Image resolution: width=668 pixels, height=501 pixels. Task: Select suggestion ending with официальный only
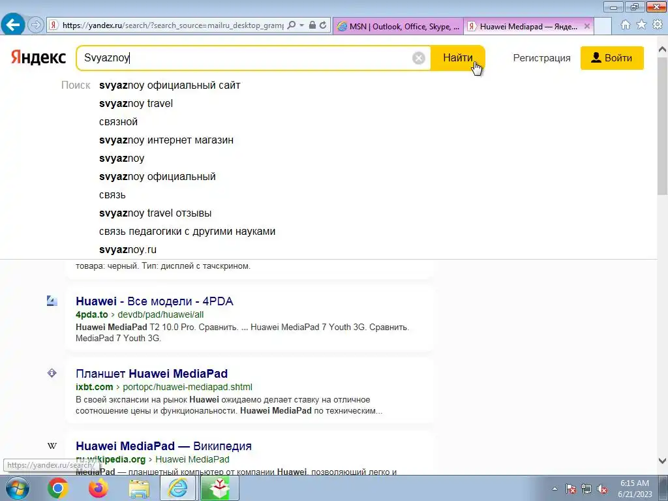click(x=157, y=177)
